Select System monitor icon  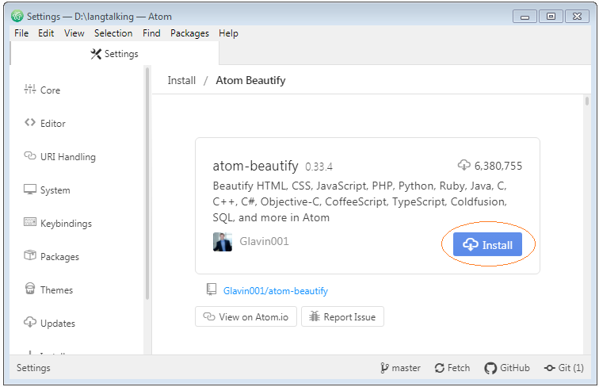point(30,190)
